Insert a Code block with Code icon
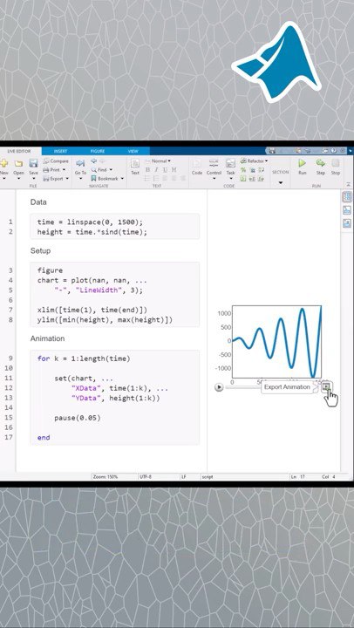The image size is (354, 628). coord(197,163)
